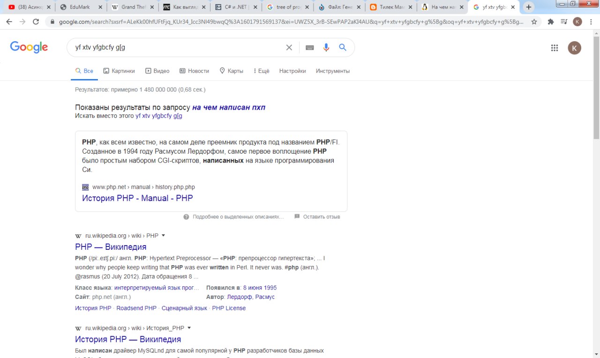Expand the arrow next to wiki › История_PHP
The width and height of the screenshot is (600, 358).
189,328
